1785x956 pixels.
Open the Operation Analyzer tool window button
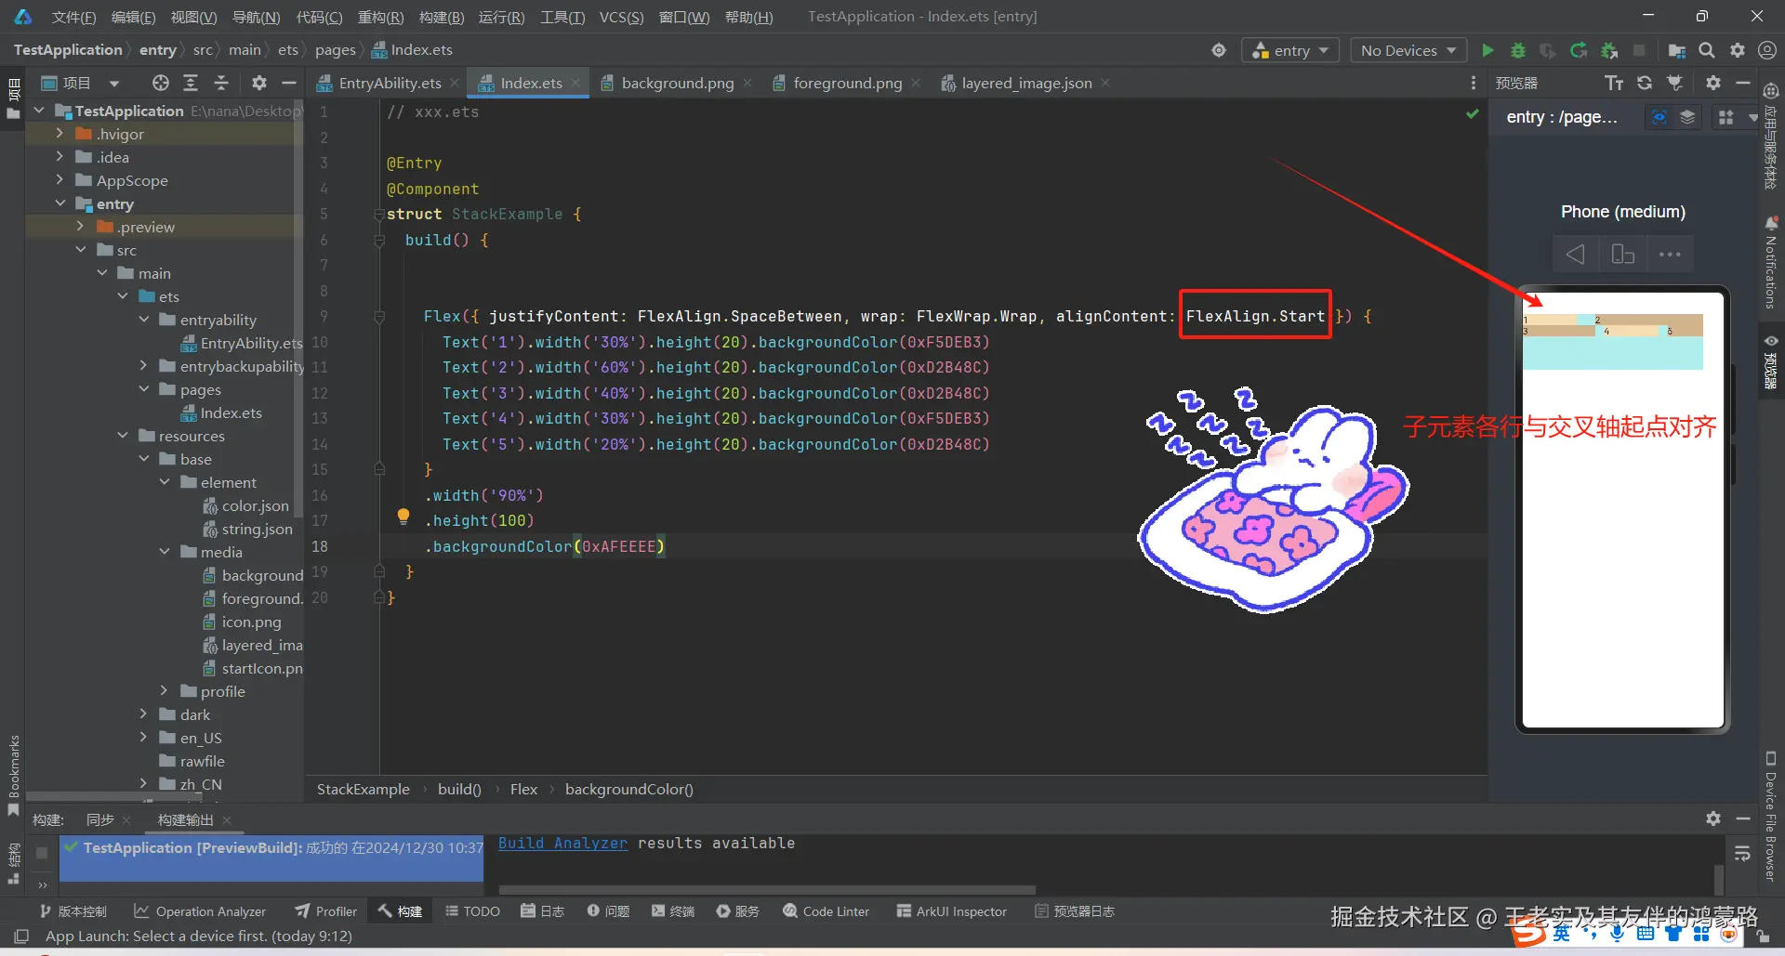coord(200,911)
